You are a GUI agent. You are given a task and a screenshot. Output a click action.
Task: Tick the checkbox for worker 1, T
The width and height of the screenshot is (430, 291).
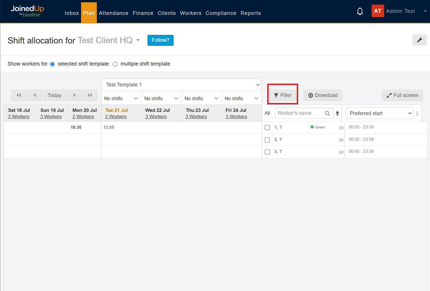pos(267,128)
